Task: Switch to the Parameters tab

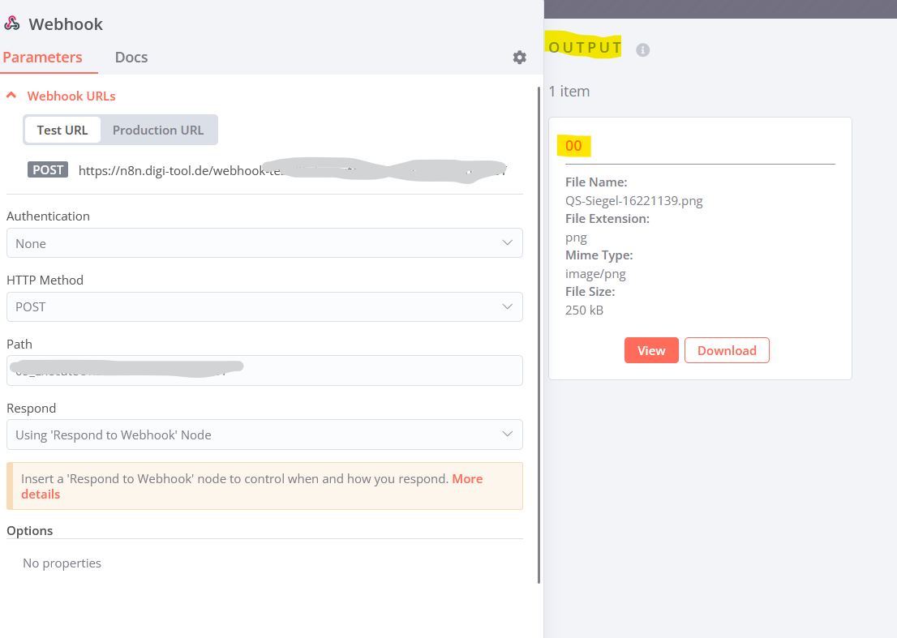Action: (42, 58)
